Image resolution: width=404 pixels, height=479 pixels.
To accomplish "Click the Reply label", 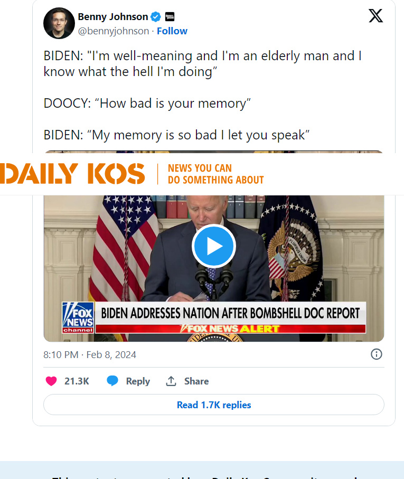I will tap(138, 381).
